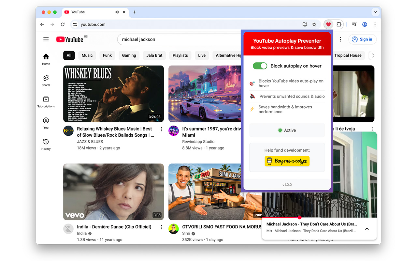Image resolution: width=417 pixels, height=261 pixels.
Task: Open the Rewindapp Studio channel link
Action: click(198, 142)
